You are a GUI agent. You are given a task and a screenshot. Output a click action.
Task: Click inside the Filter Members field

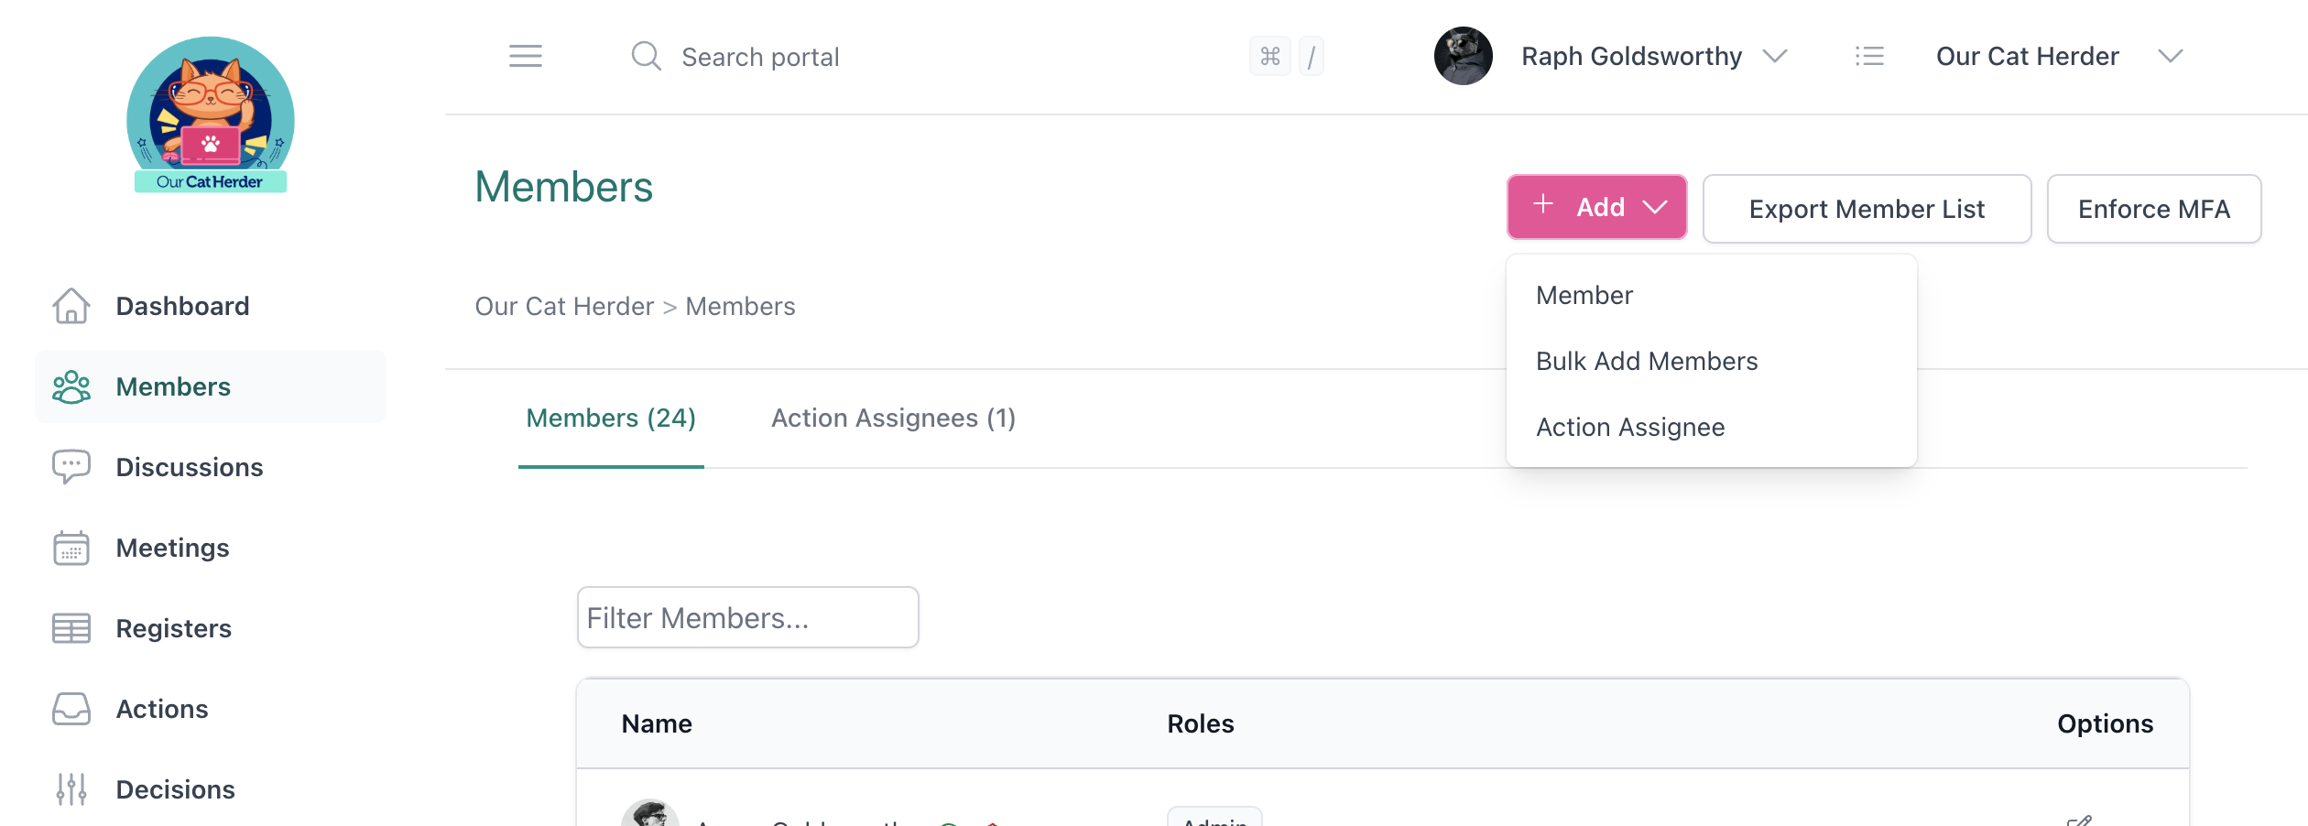[x=746, y=617]
